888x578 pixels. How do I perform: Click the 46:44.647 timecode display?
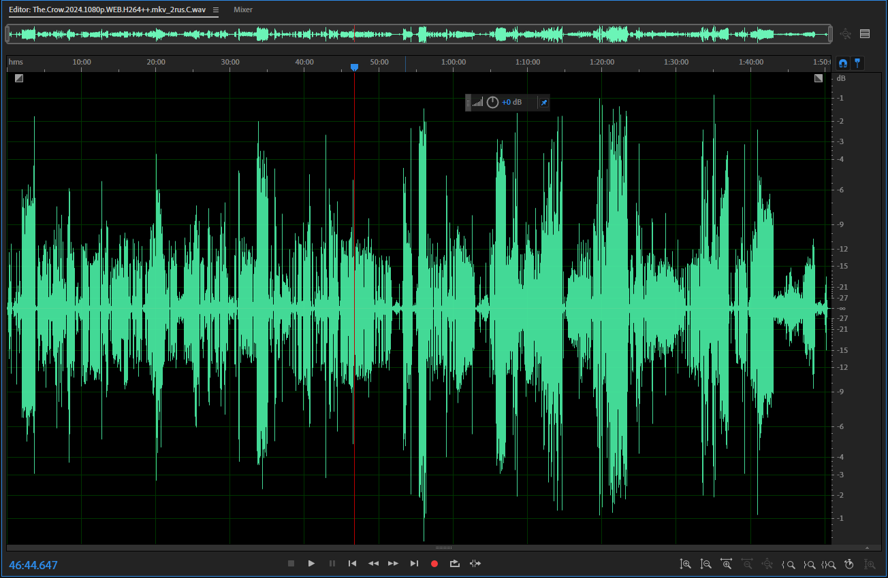point(33,565)
